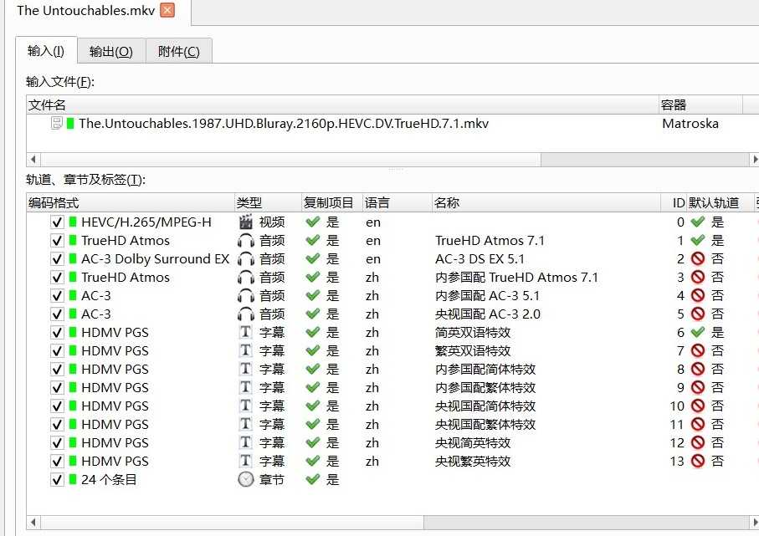Click the tracks list horizontal scrollbar thumb

(x=233, y=522)
